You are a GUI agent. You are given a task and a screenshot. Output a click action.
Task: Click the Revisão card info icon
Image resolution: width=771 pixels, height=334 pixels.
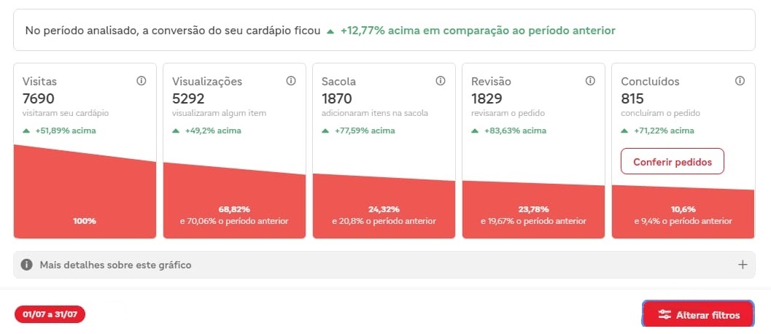590,81
